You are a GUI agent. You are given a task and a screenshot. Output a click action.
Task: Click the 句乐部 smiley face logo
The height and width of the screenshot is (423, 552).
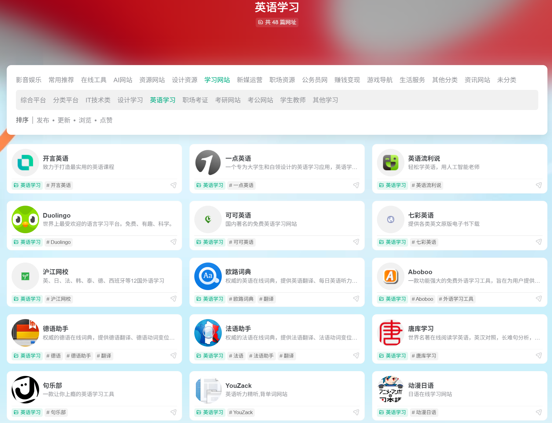[26, 390]
